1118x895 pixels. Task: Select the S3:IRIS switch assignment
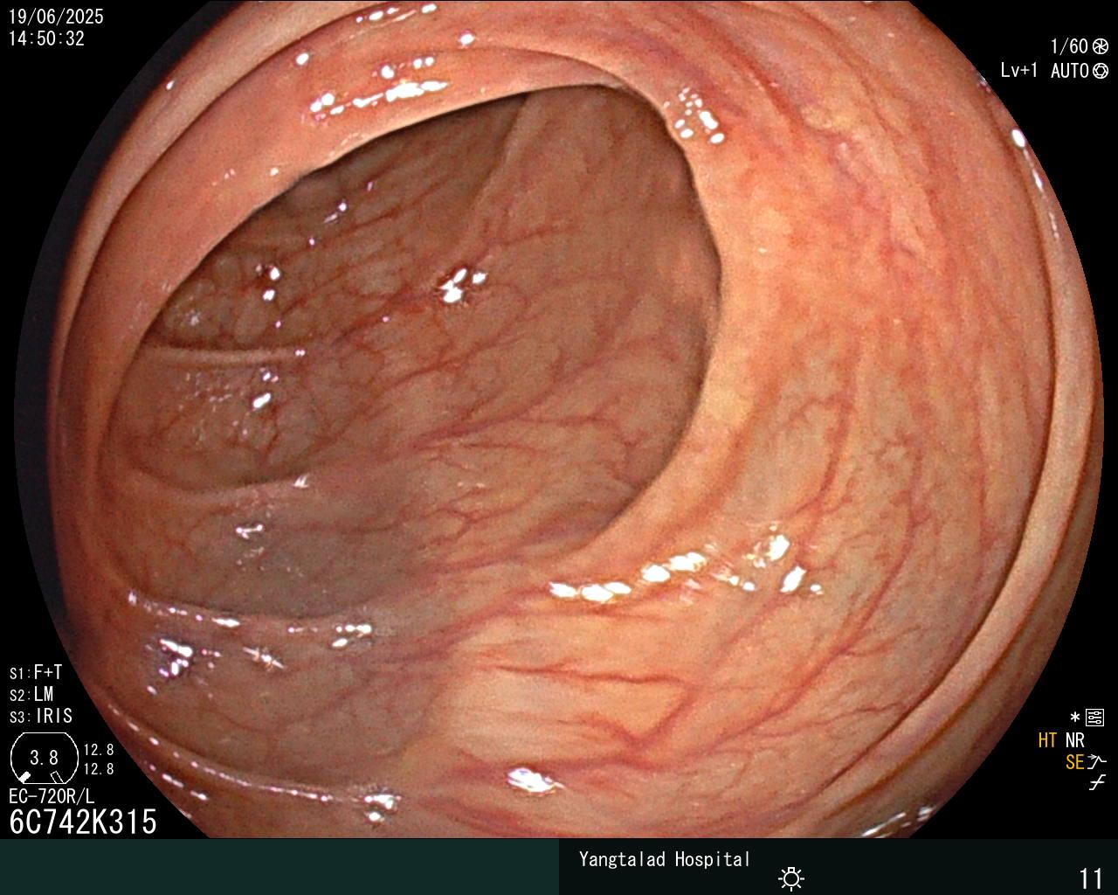coord(41,717)
